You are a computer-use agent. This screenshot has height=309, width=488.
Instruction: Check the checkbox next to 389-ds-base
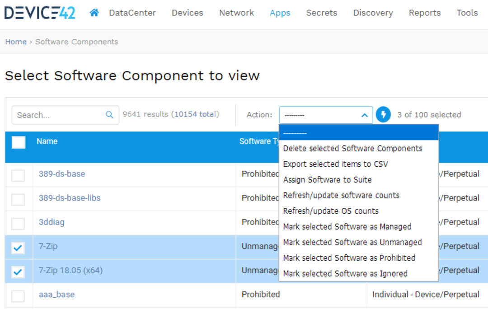(18, 174)
